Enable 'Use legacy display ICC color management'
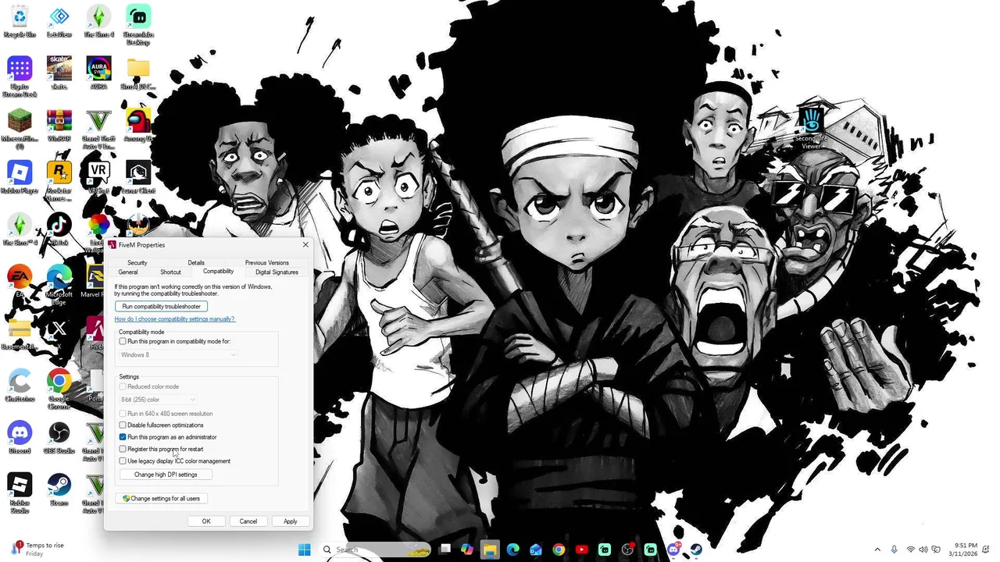The width and height of the screenshot is (1000, 562). (x=123, y=461)
